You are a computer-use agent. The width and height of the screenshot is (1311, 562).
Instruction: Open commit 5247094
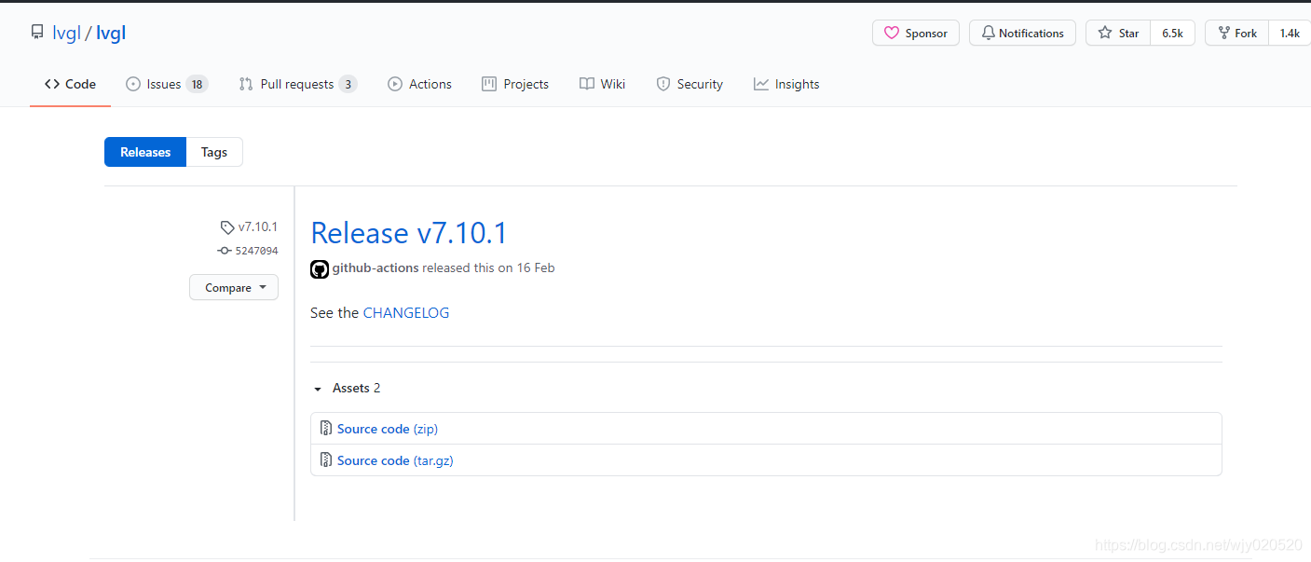click(256, 251)
